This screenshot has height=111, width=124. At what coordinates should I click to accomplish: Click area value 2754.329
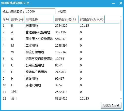point(61,26)
